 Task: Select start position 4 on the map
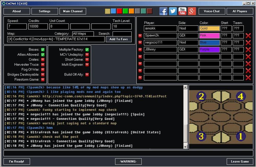[240, 96]
